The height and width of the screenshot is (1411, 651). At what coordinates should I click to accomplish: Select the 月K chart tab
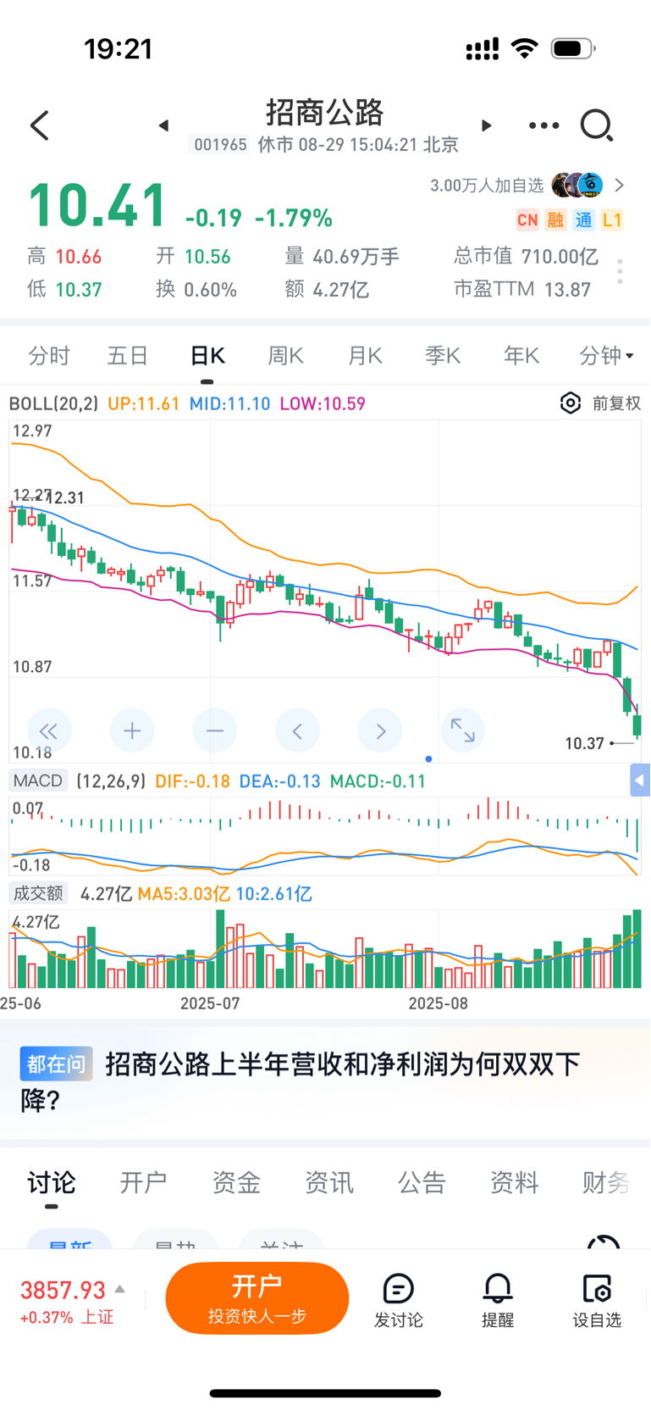pyautogui.click(x=365, y=356)
